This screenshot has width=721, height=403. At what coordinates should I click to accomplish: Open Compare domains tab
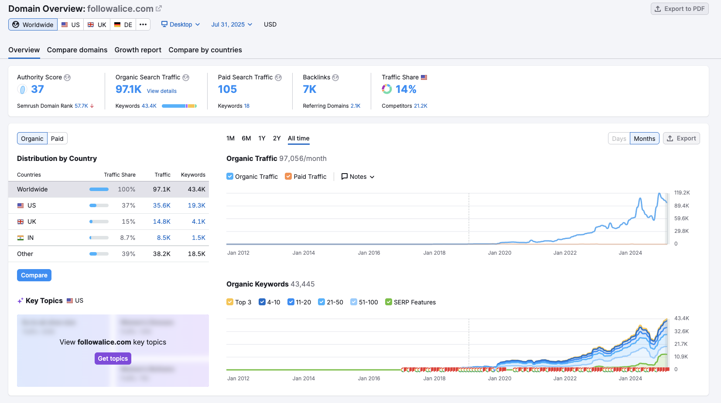77,50
